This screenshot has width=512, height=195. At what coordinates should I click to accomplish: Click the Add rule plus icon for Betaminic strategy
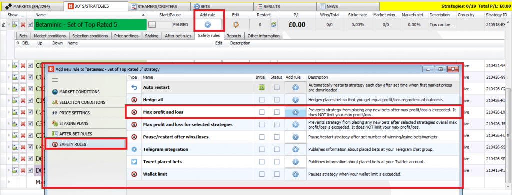(208, 25)
